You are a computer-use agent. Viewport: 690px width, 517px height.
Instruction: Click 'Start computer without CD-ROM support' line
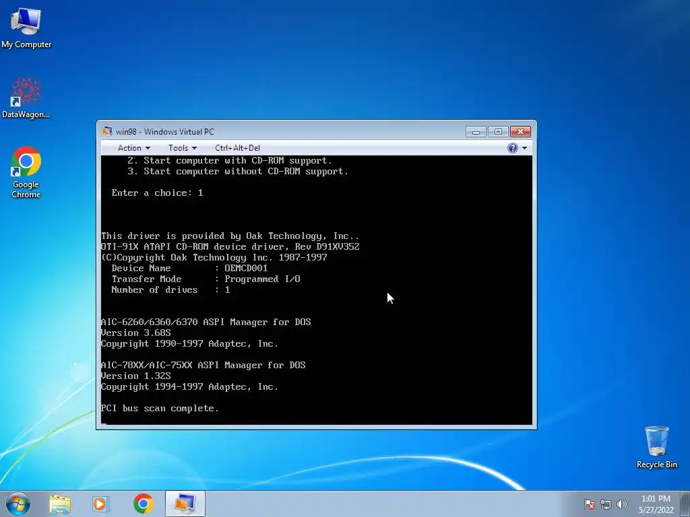[238, 172]
